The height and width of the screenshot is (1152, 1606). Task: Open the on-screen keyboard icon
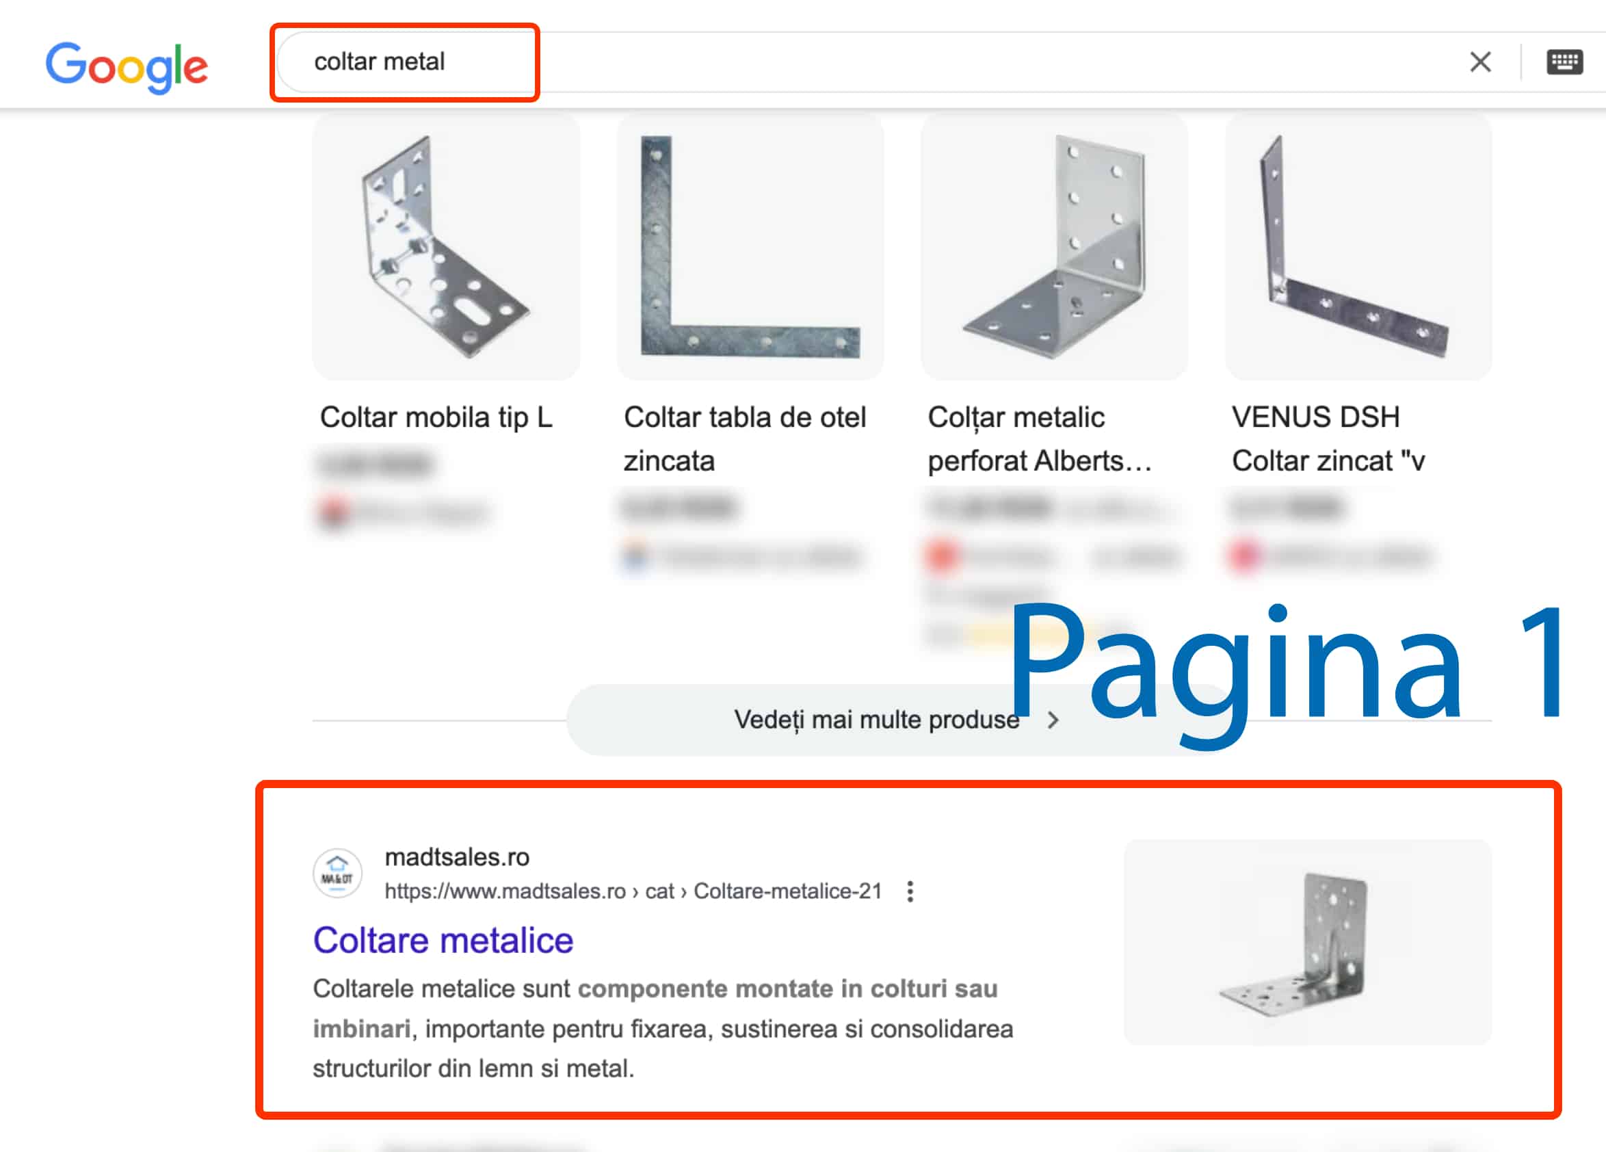click(x=1564, y=62)
